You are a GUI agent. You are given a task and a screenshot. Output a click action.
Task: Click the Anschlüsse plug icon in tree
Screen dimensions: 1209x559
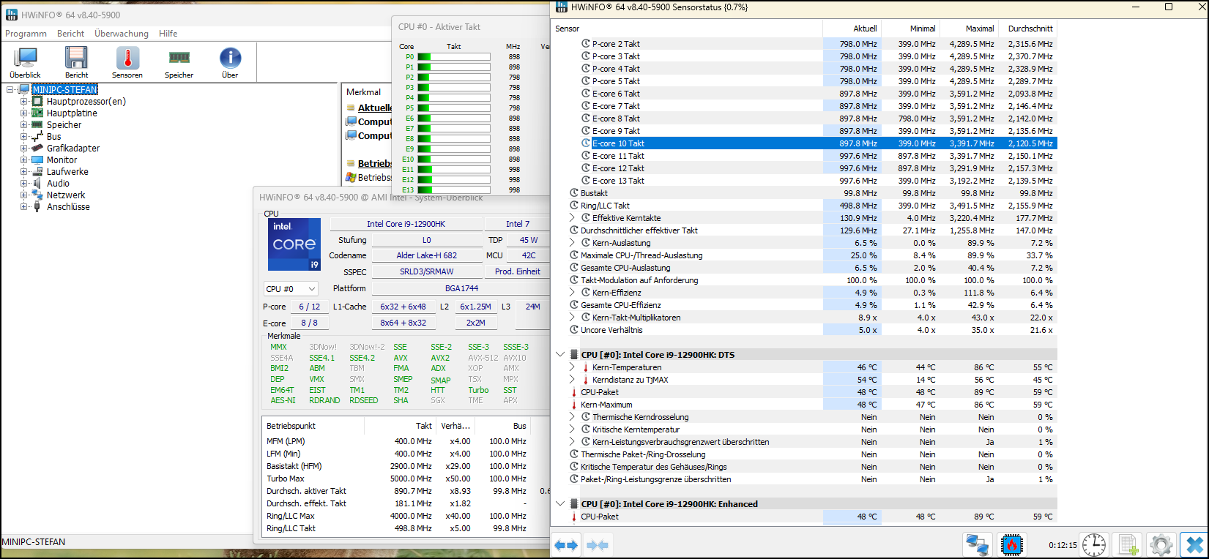tap(37, 206)
